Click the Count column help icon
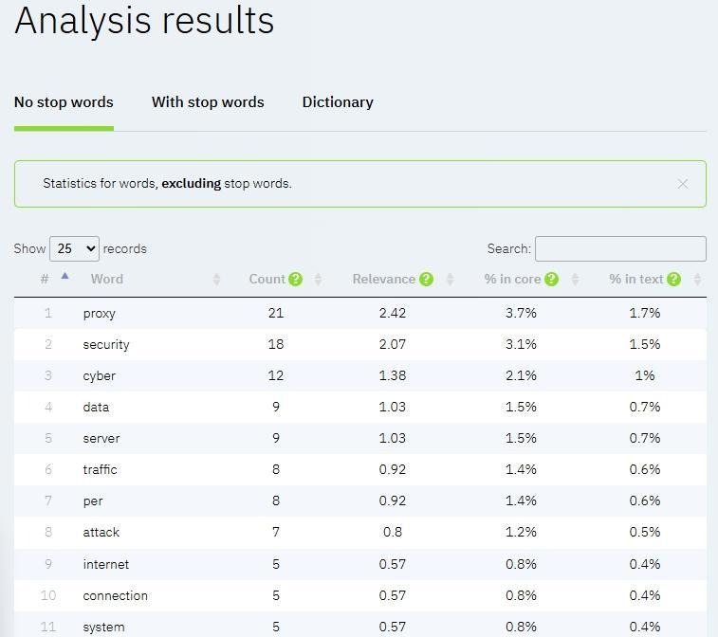718x637 pixels. click(296, 279)
